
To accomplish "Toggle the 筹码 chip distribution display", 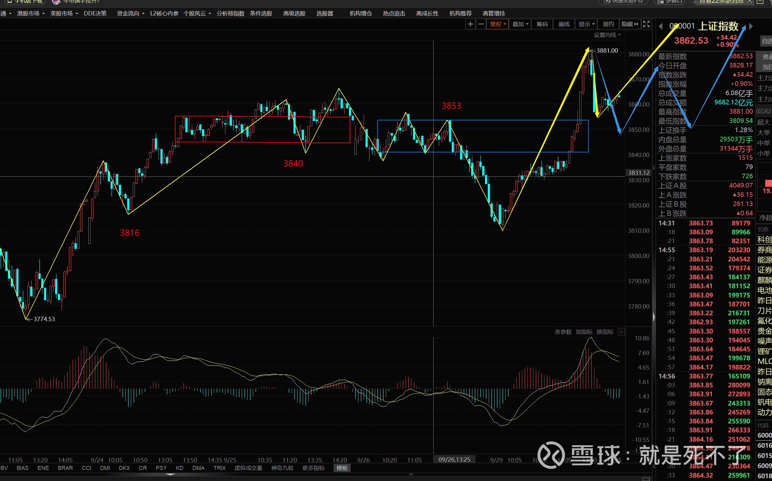I will (x=542, y=24).
